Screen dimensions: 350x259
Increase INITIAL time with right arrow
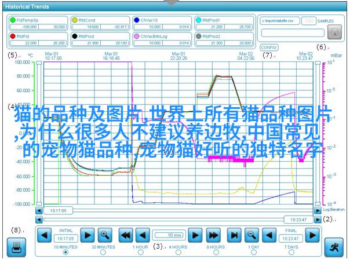pos(87,235)
